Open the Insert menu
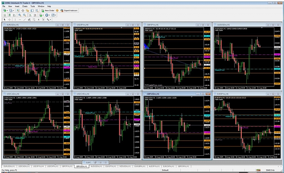The height and width of the screenshot is (173, 284). 17,6
